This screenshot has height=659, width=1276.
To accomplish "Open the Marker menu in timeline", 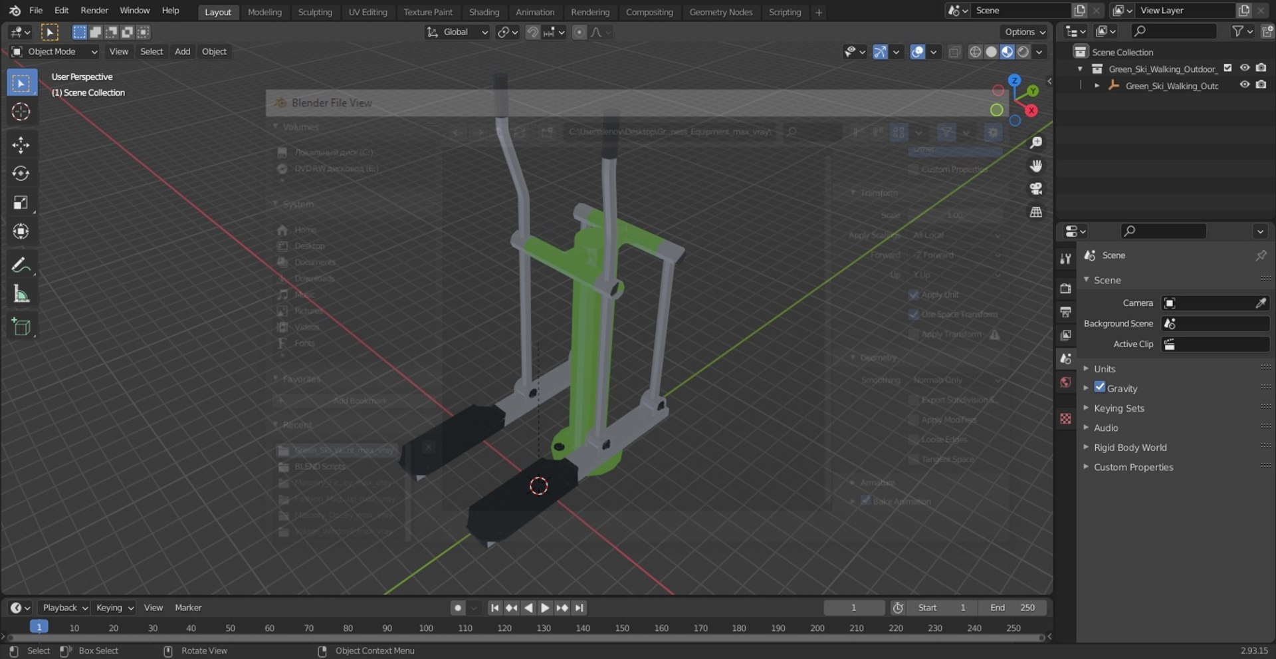I will tap(188, 608).
